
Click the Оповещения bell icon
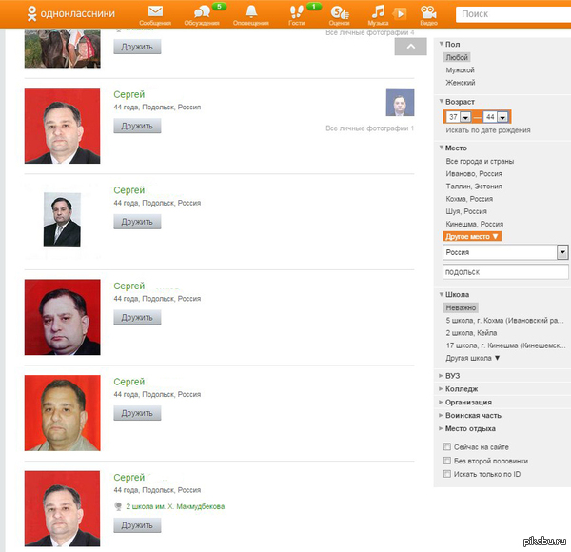click(250, 12)
